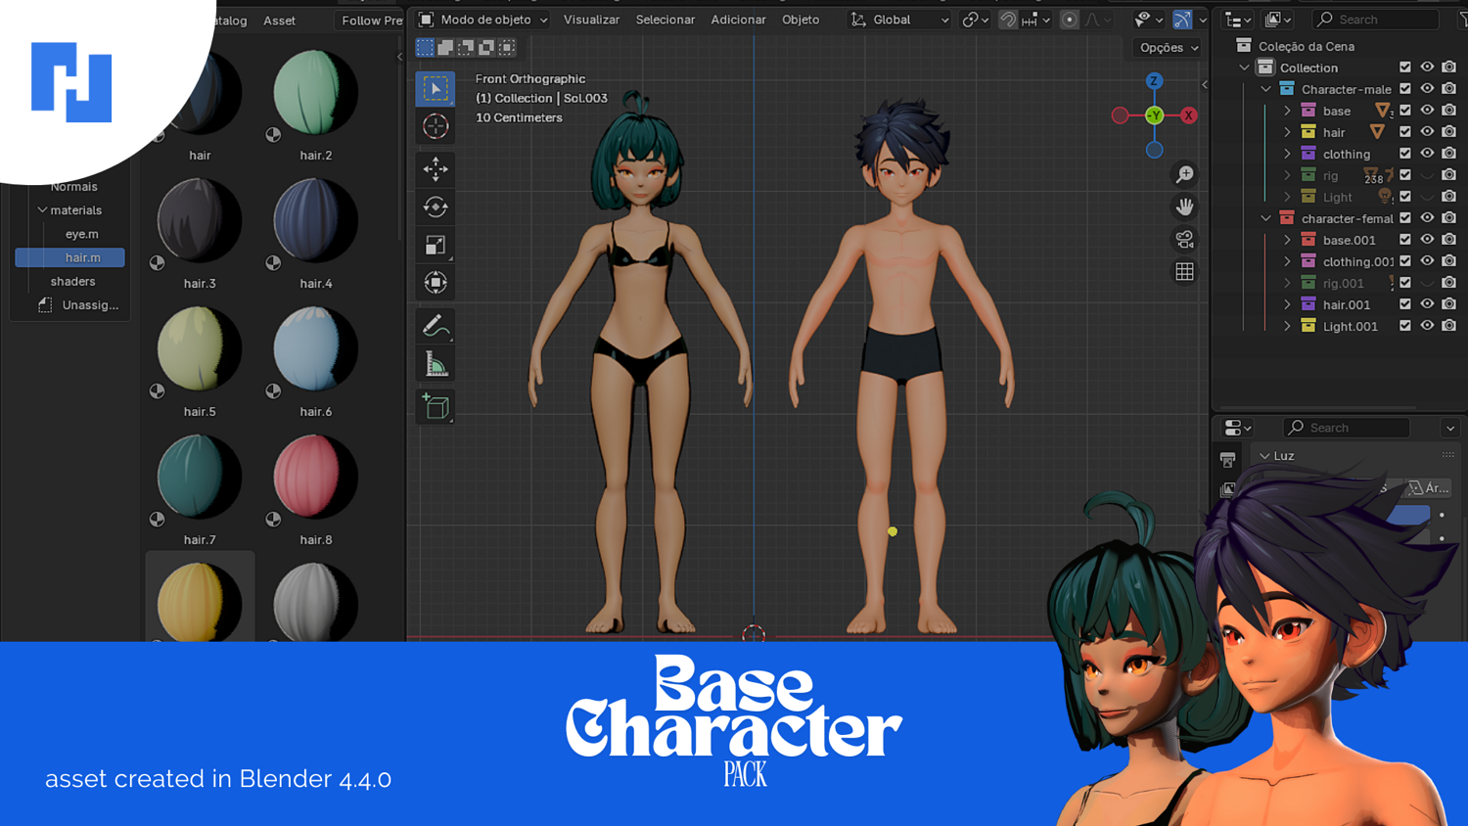The image size is (1468, 826).
Task: Click the pan view hand icon
Action: tap(1184, 206)
